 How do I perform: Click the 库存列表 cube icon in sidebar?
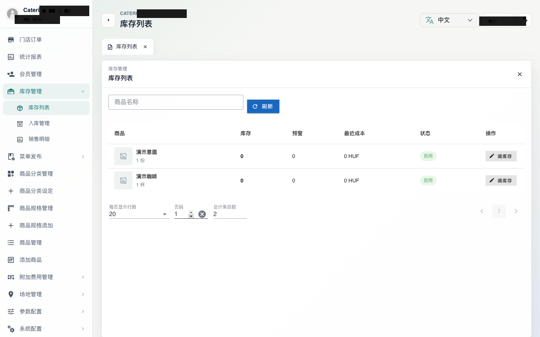[20, 108]
